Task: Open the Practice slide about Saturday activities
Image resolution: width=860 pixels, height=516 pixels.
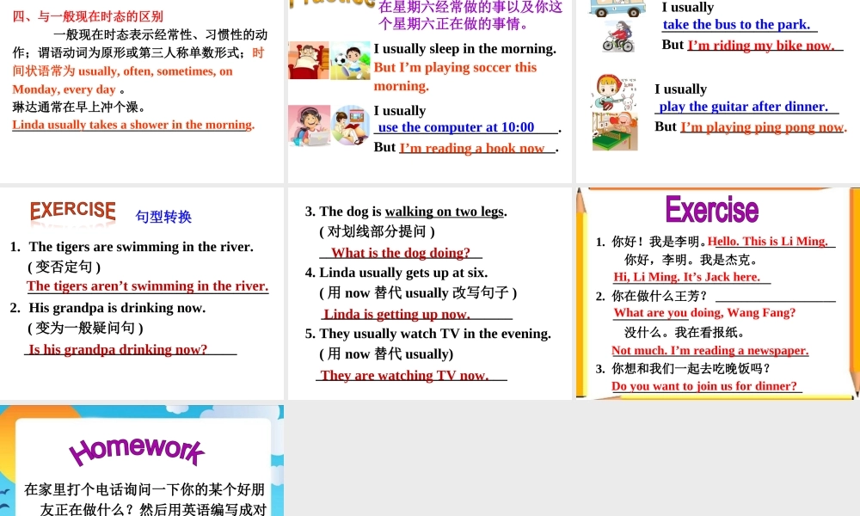Action: pyautogui.click(x=429, y=91)
